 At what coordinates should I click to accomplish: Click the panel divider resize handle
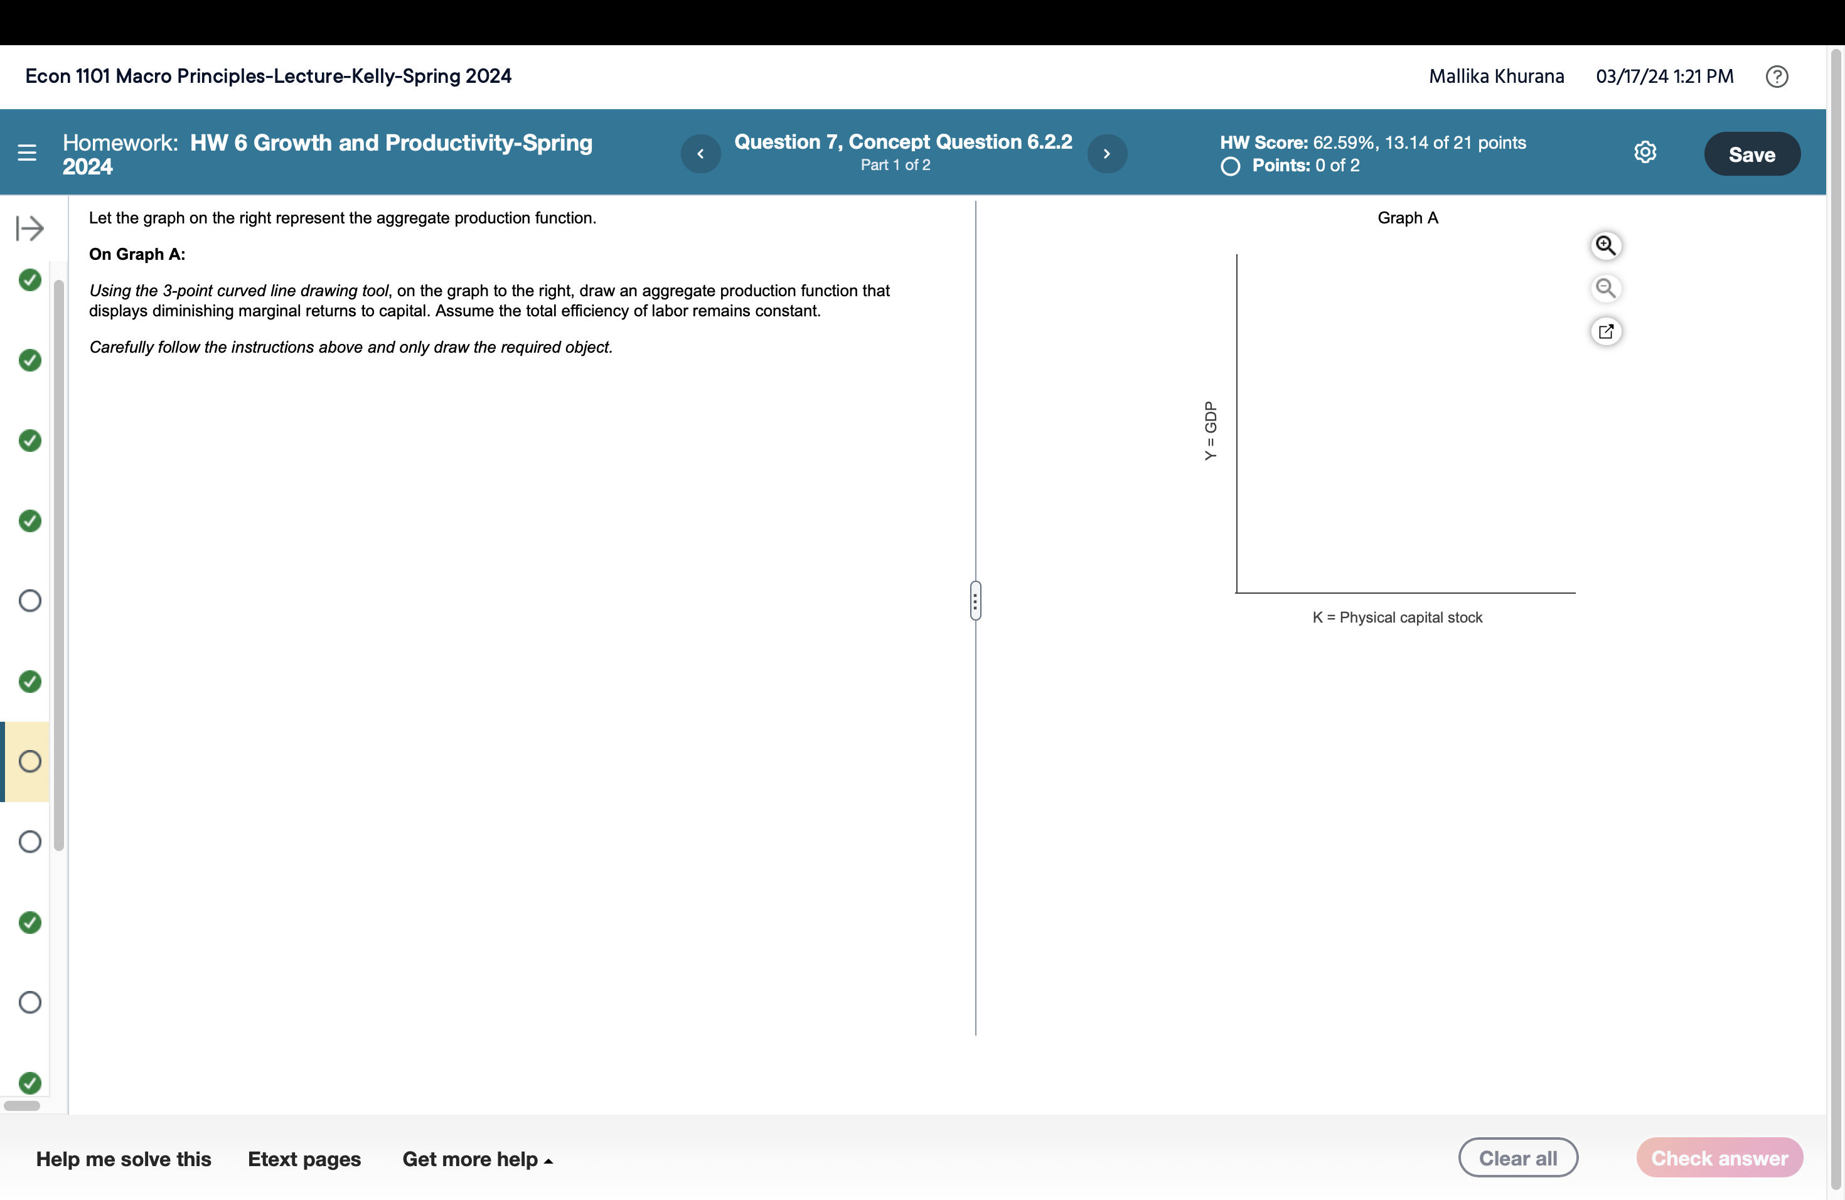pos(975,601)
